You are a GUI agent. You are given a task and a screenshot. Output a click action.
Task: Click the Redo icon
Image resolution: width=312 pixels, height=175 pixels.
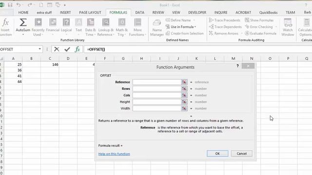coord(30,5)
